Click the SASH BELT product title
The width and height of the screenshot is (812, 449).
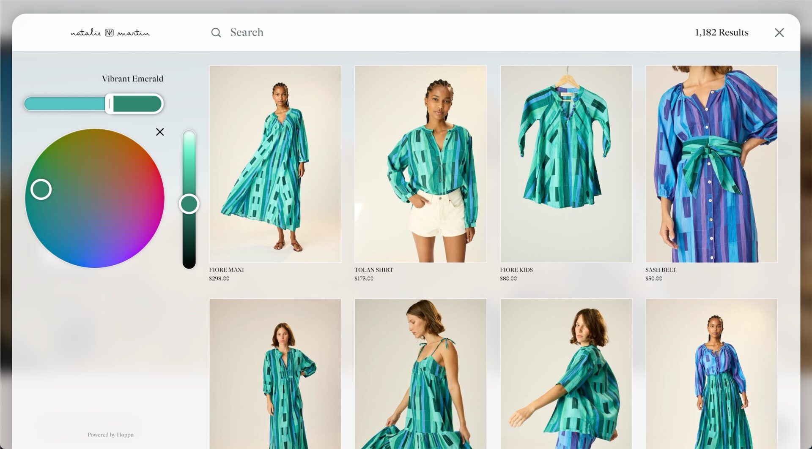661,269
